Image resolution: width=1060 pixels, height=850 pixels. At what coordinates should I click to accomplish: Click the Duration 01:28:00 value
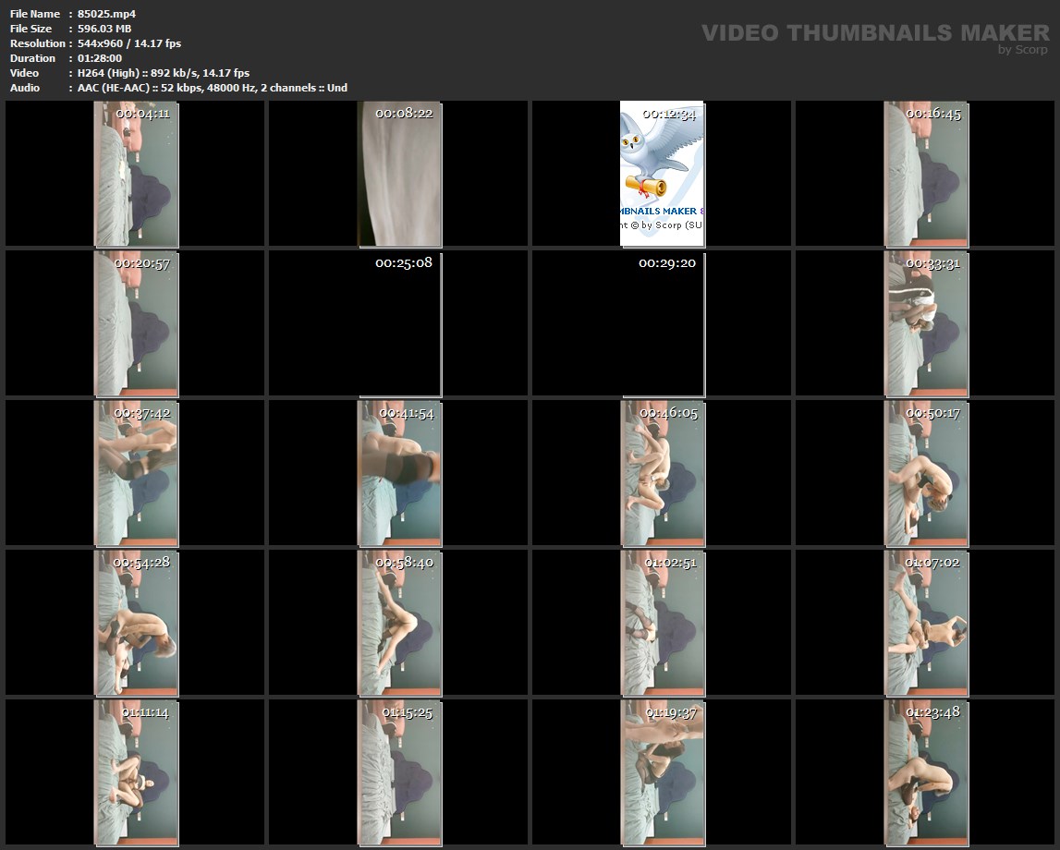99,58
